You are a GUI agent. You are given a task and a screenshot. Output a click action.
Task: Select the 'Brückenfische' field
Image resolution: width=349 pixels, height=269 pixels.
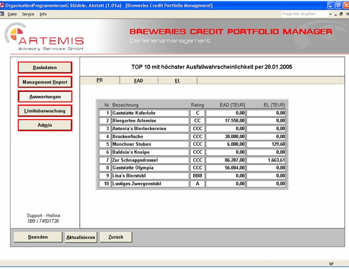(x=150, y=137)
